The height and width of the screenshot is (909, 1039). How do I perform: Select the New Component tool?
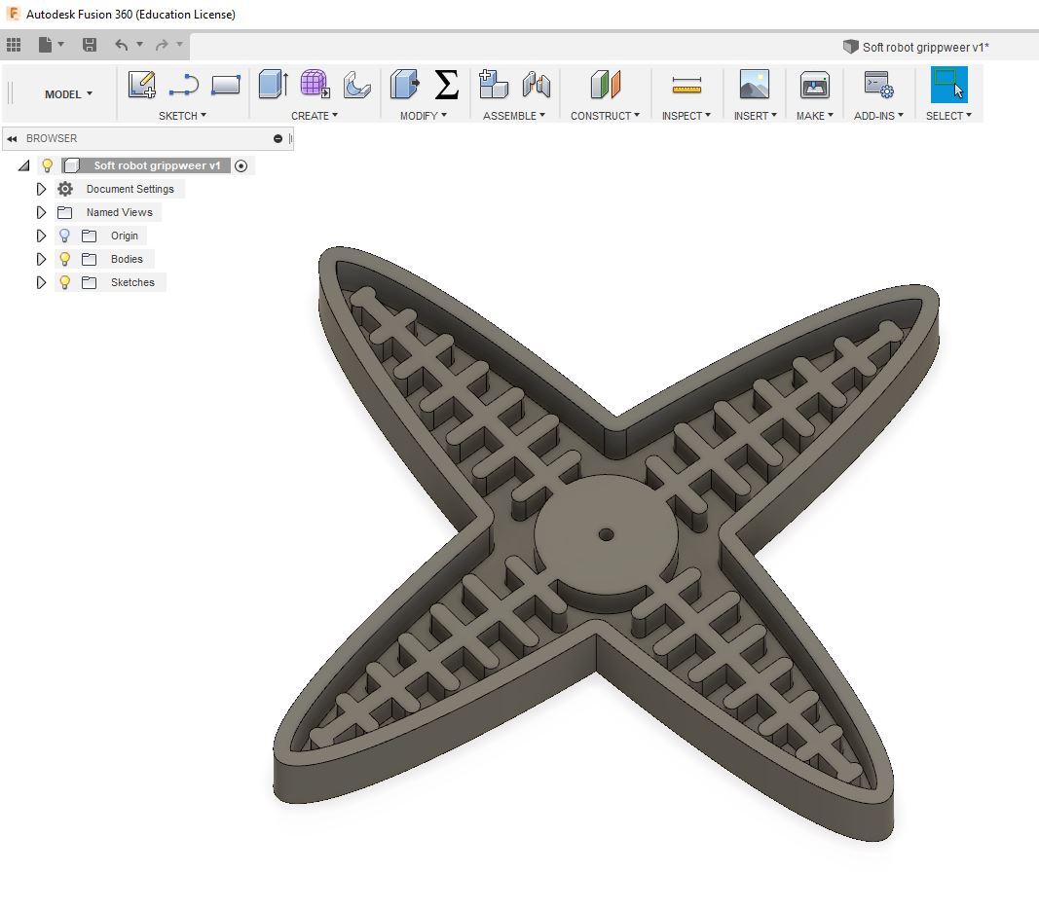click(x=493, y=84)
